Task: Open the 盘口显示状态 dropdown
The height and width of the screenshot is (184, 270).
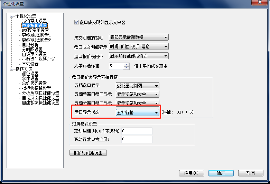Action: [x=137, y=112]
